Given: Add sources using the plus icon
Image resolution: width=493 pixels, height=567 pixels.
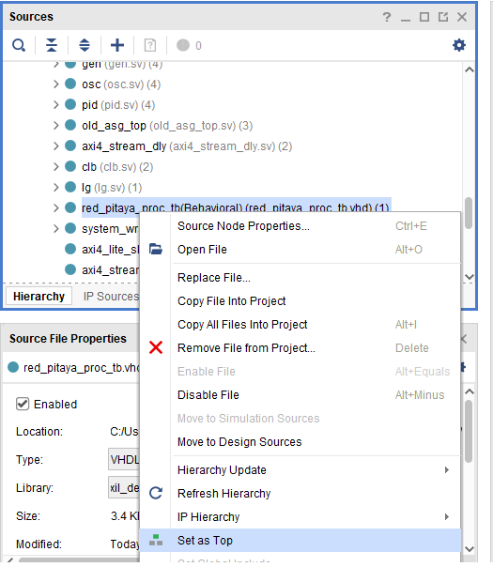Looking at the screenshot, I should coord(117,46).
